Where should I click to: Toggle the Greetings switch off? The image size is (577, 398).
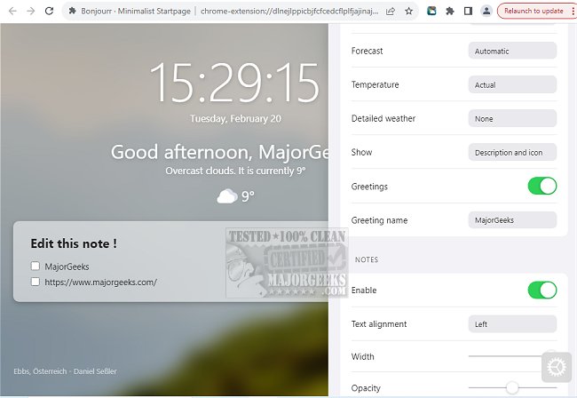(542, 186)
